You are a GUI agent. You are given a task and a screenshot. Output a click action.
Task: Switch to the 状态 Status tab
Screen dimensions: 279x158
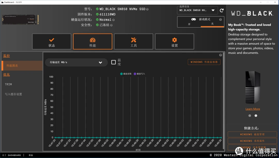click(51, 41)
